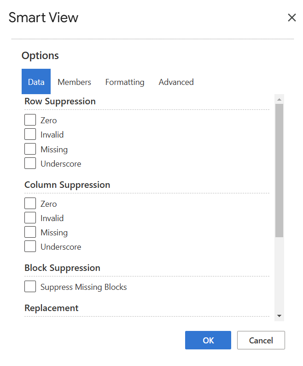Toggle Missing in Row Suppression
The height and width of the screenshot is (366, 303).
tap(30, 149)
